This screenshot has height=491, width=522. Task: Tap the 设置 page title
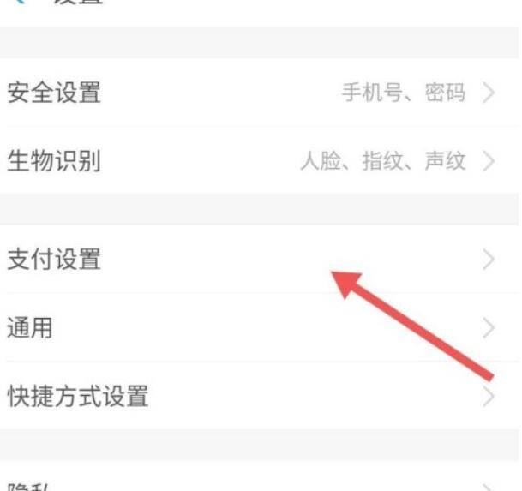pos(79,2)
